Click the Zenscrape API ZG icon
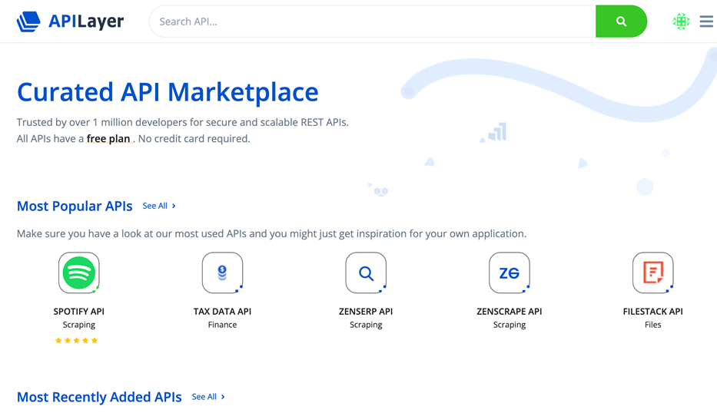Screen dimensions: 717x413 coord(510,273)
